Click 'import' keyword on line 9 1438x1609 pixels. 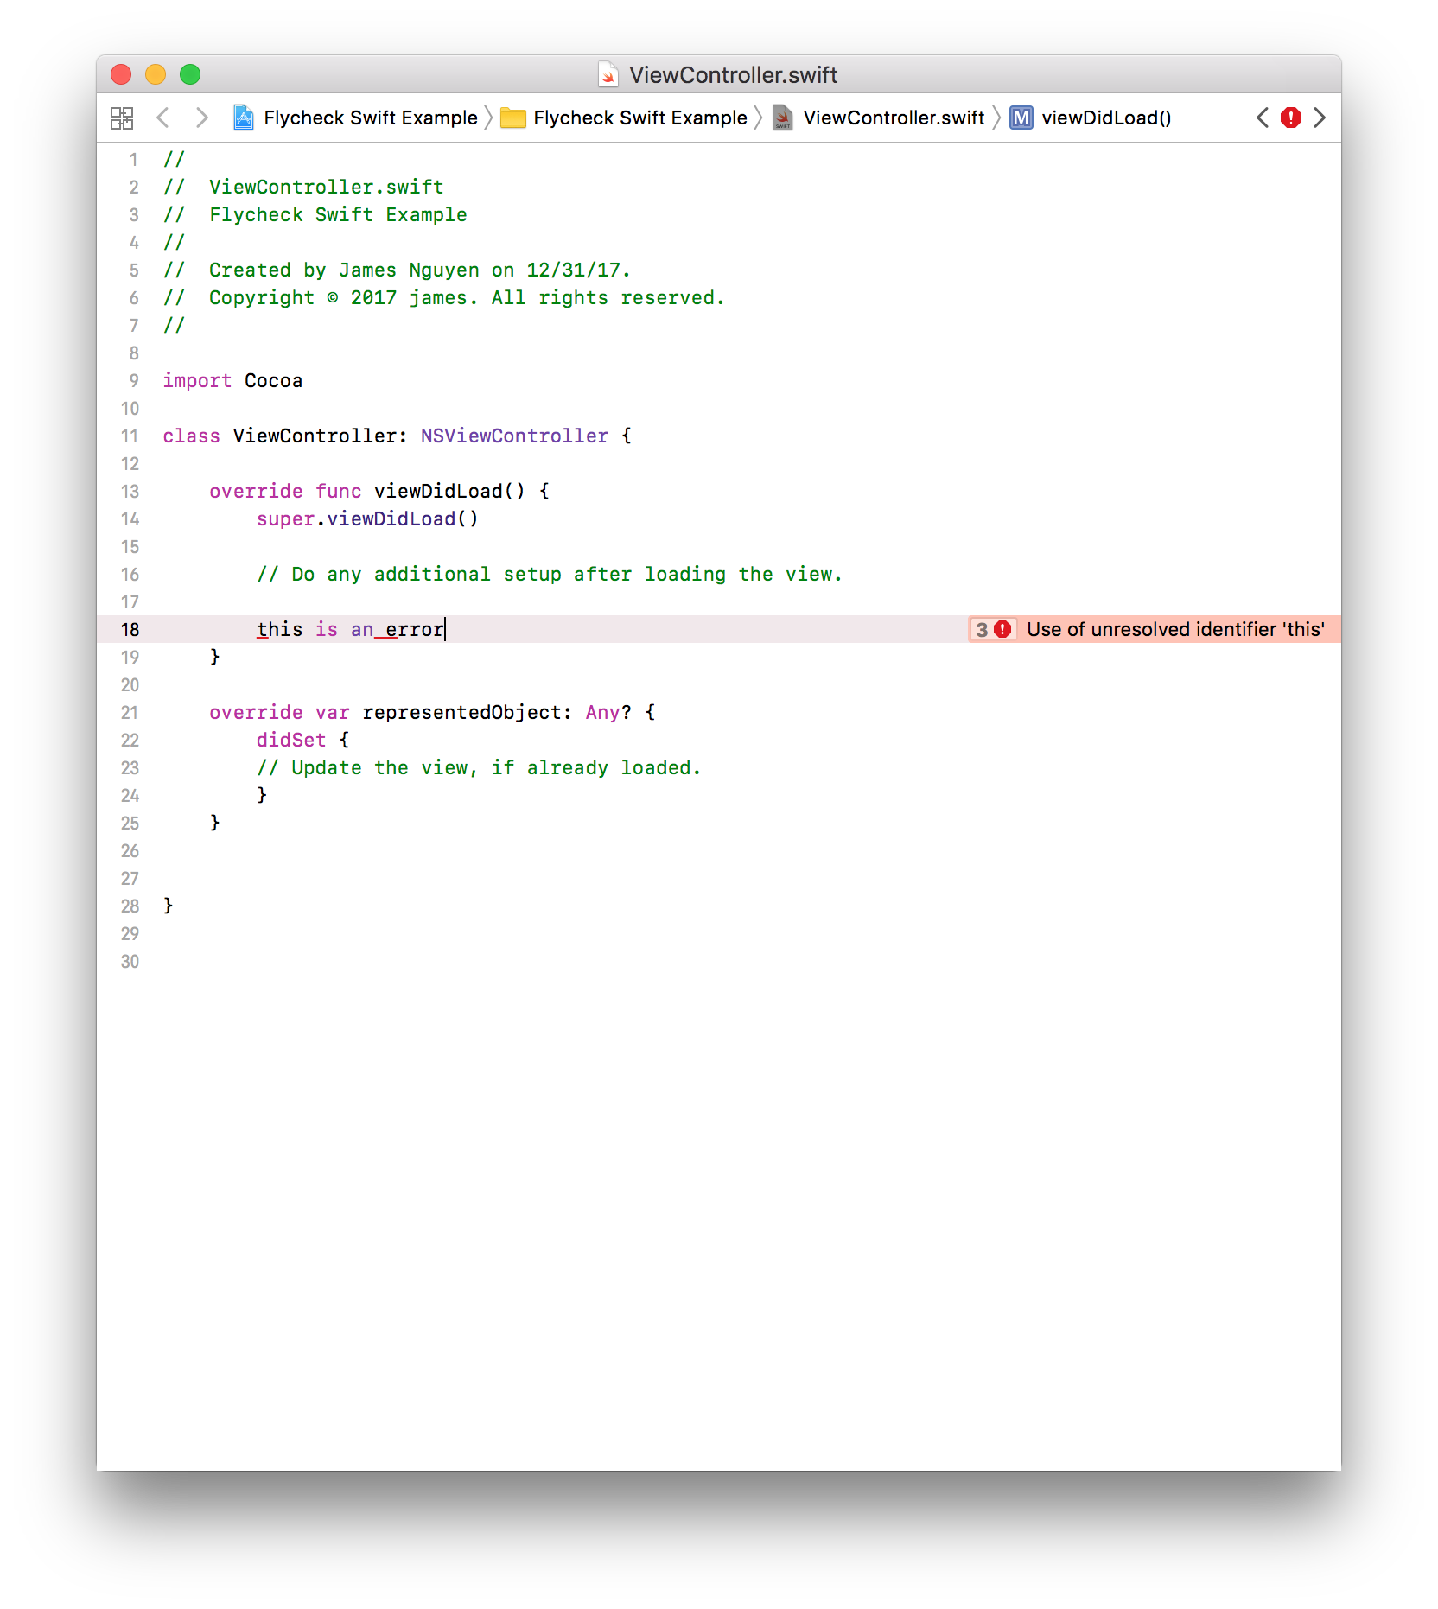click(197, 380)
